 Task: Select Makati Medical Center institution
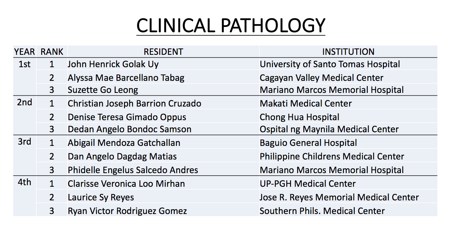coord(306,103)
